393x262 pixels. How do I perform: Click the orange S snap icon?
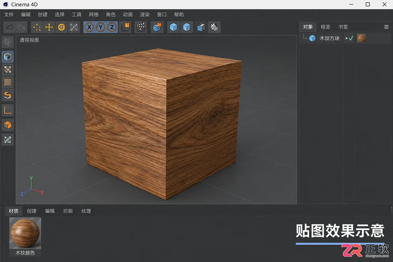8,95
